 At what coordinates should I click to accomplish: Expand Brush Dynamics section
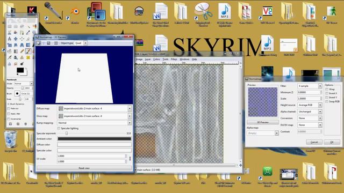(x=9, y=104)
